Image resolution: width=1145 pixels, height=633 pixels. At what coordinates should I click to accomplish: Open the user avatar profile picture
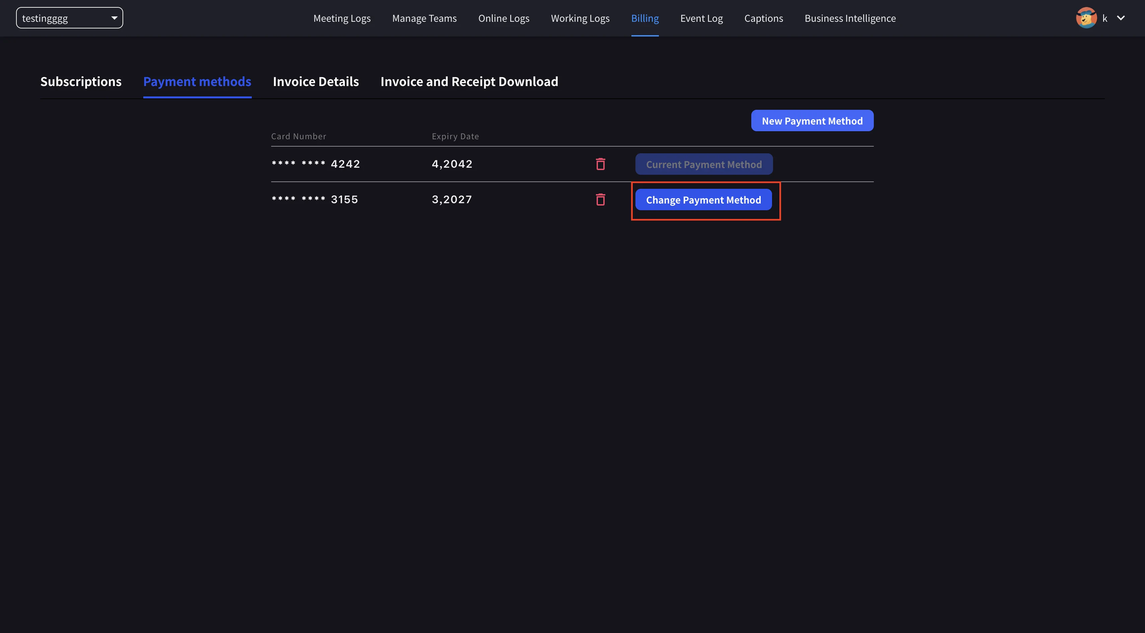pos(1086,18)
